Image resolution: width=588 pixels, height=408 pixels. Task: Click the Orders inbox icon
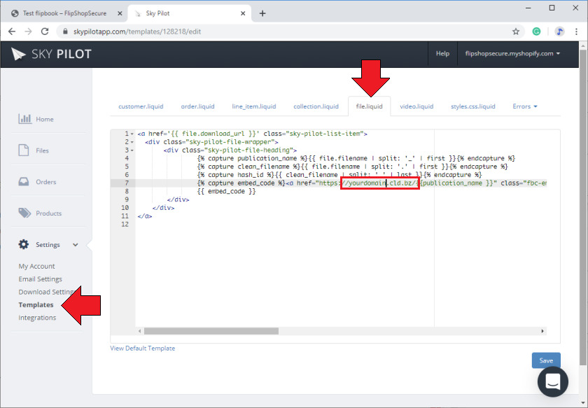click(24, 181)
